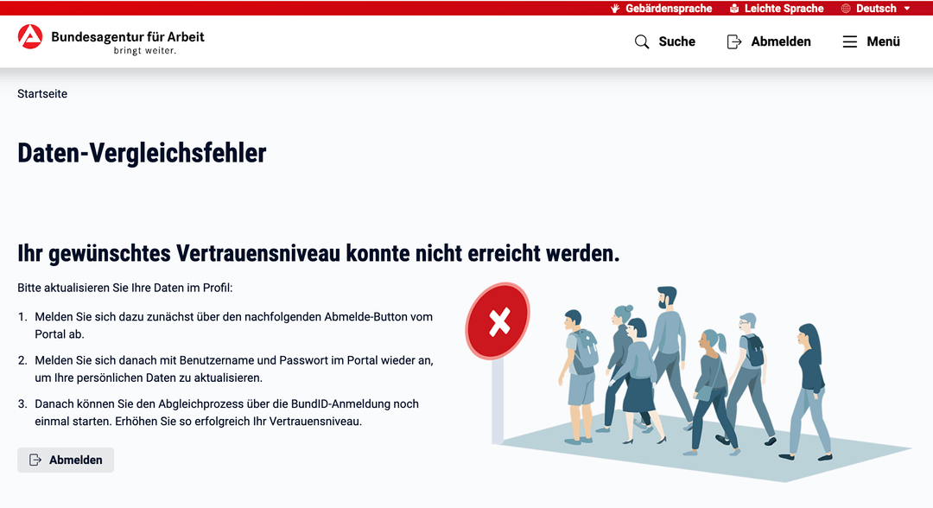Select Abmelden text in the top navigation

coord(781,41)
